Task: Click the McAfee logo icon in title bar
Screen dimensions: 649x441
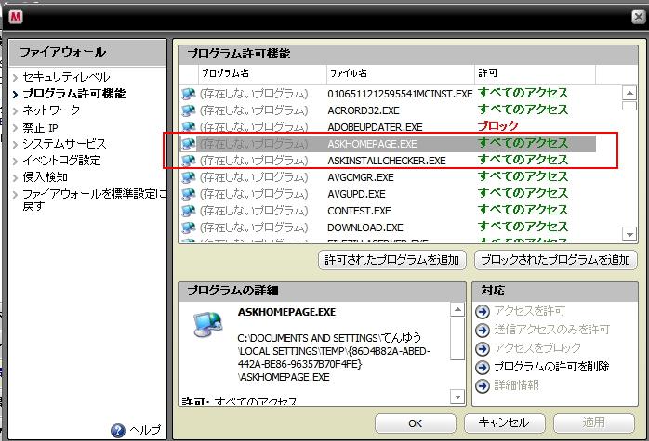Action: pos(16,17)
